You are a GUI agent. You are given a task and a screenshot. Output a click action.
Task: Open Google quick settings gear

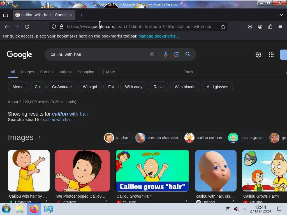[x=258, y=55]
